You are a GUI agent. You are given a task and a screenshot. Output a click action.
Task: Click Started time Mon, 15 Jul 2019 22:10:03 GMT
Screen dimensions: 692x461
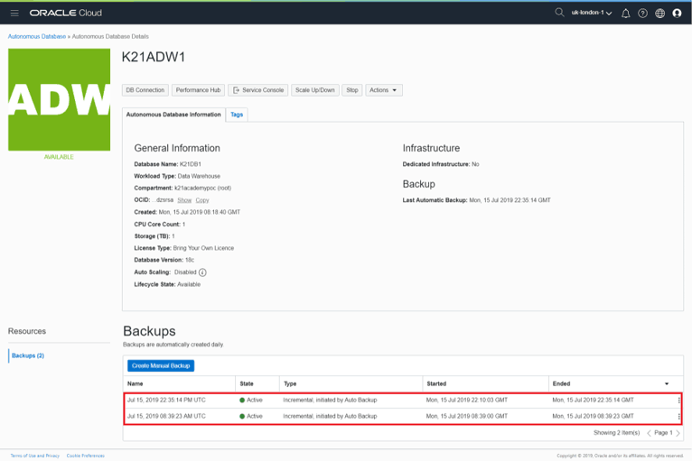coord(467,401)
